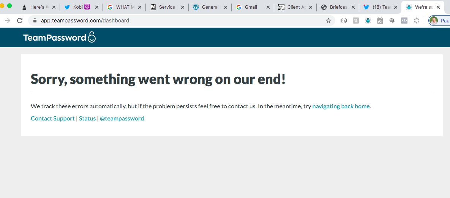
Task: Bookmark this page with the star icon
Action: pos(328,21)
